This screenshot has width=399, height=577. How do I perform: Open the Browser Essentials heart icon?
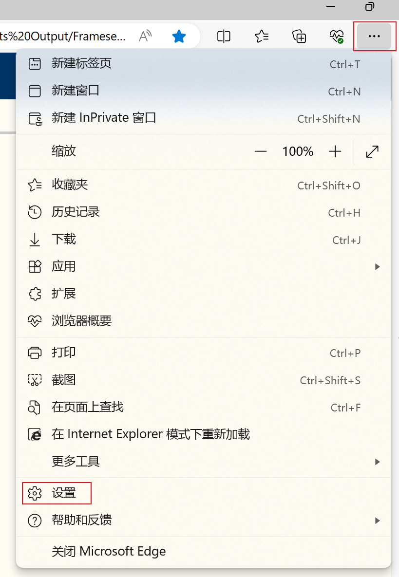pyautogui.click(x=336, y=36)
